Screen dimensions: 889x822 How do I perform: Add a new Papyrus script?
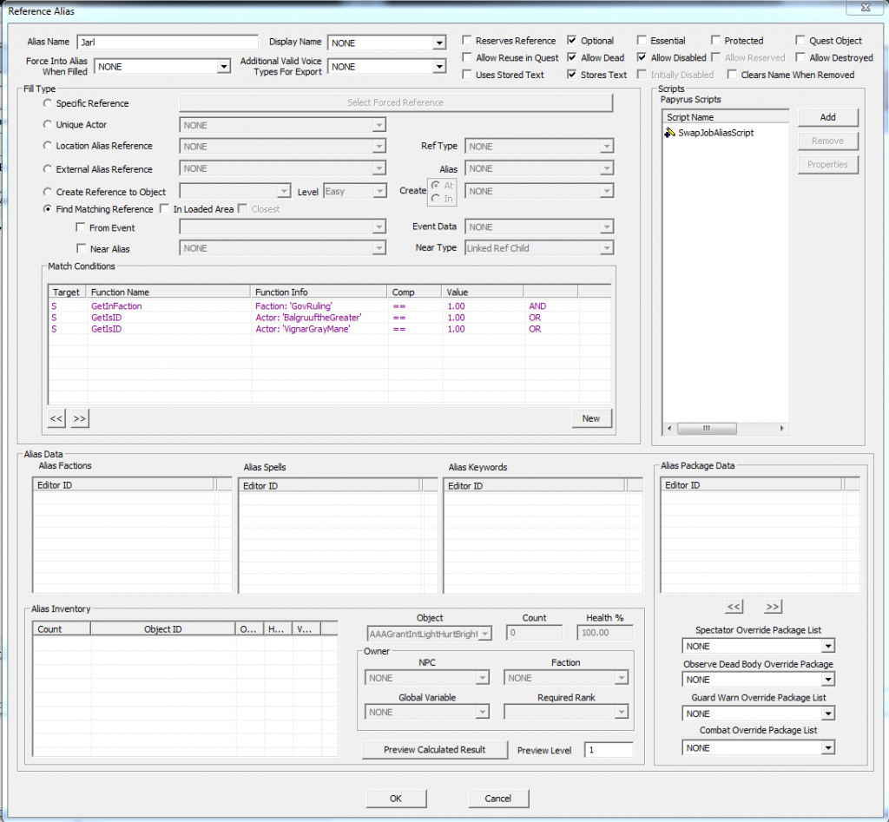827,117
